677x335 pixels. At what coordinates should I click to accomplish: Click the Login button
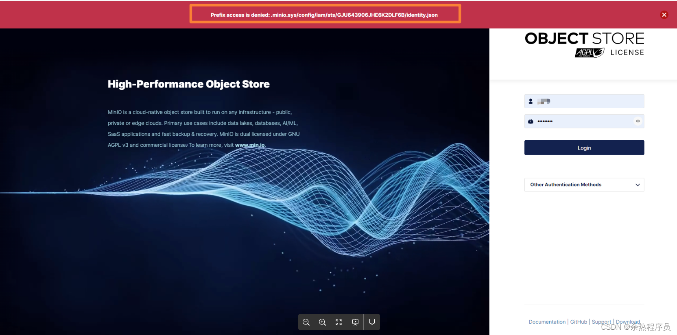pos(584,148)
